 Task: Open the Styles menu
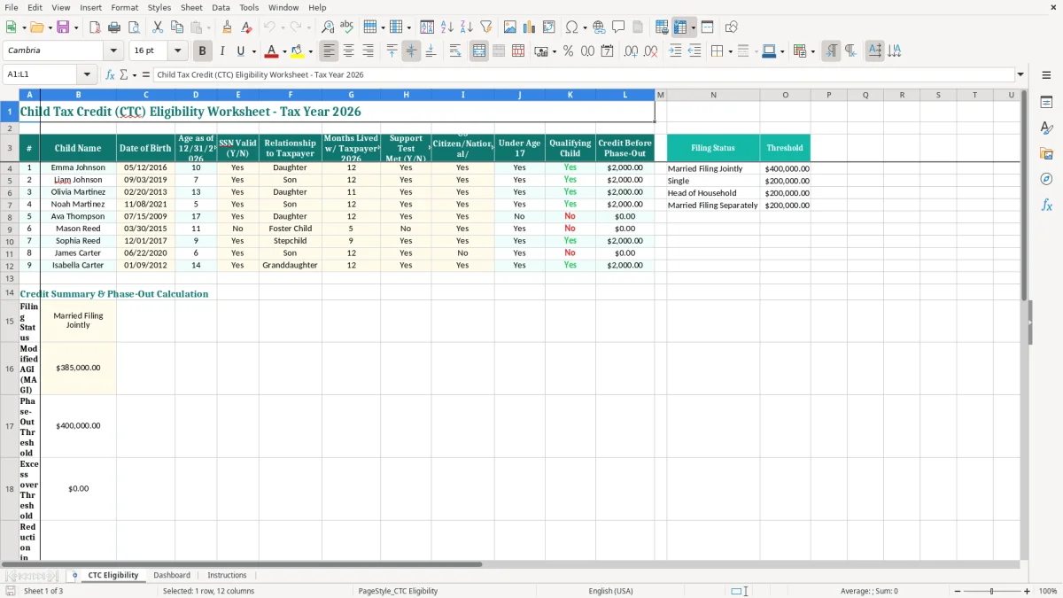click(159, 7)
